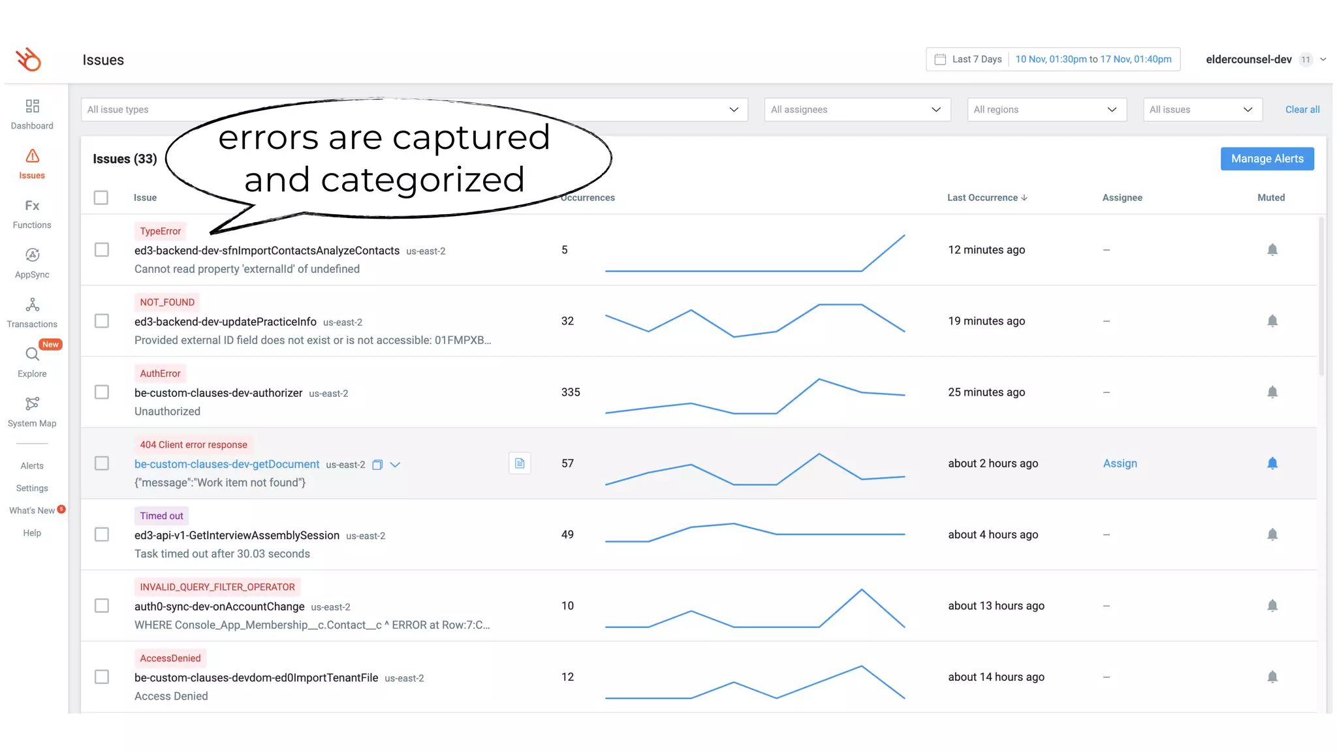The image size is (1337, 752).
Task: Copy the getDocument function name
Action: 377,465
